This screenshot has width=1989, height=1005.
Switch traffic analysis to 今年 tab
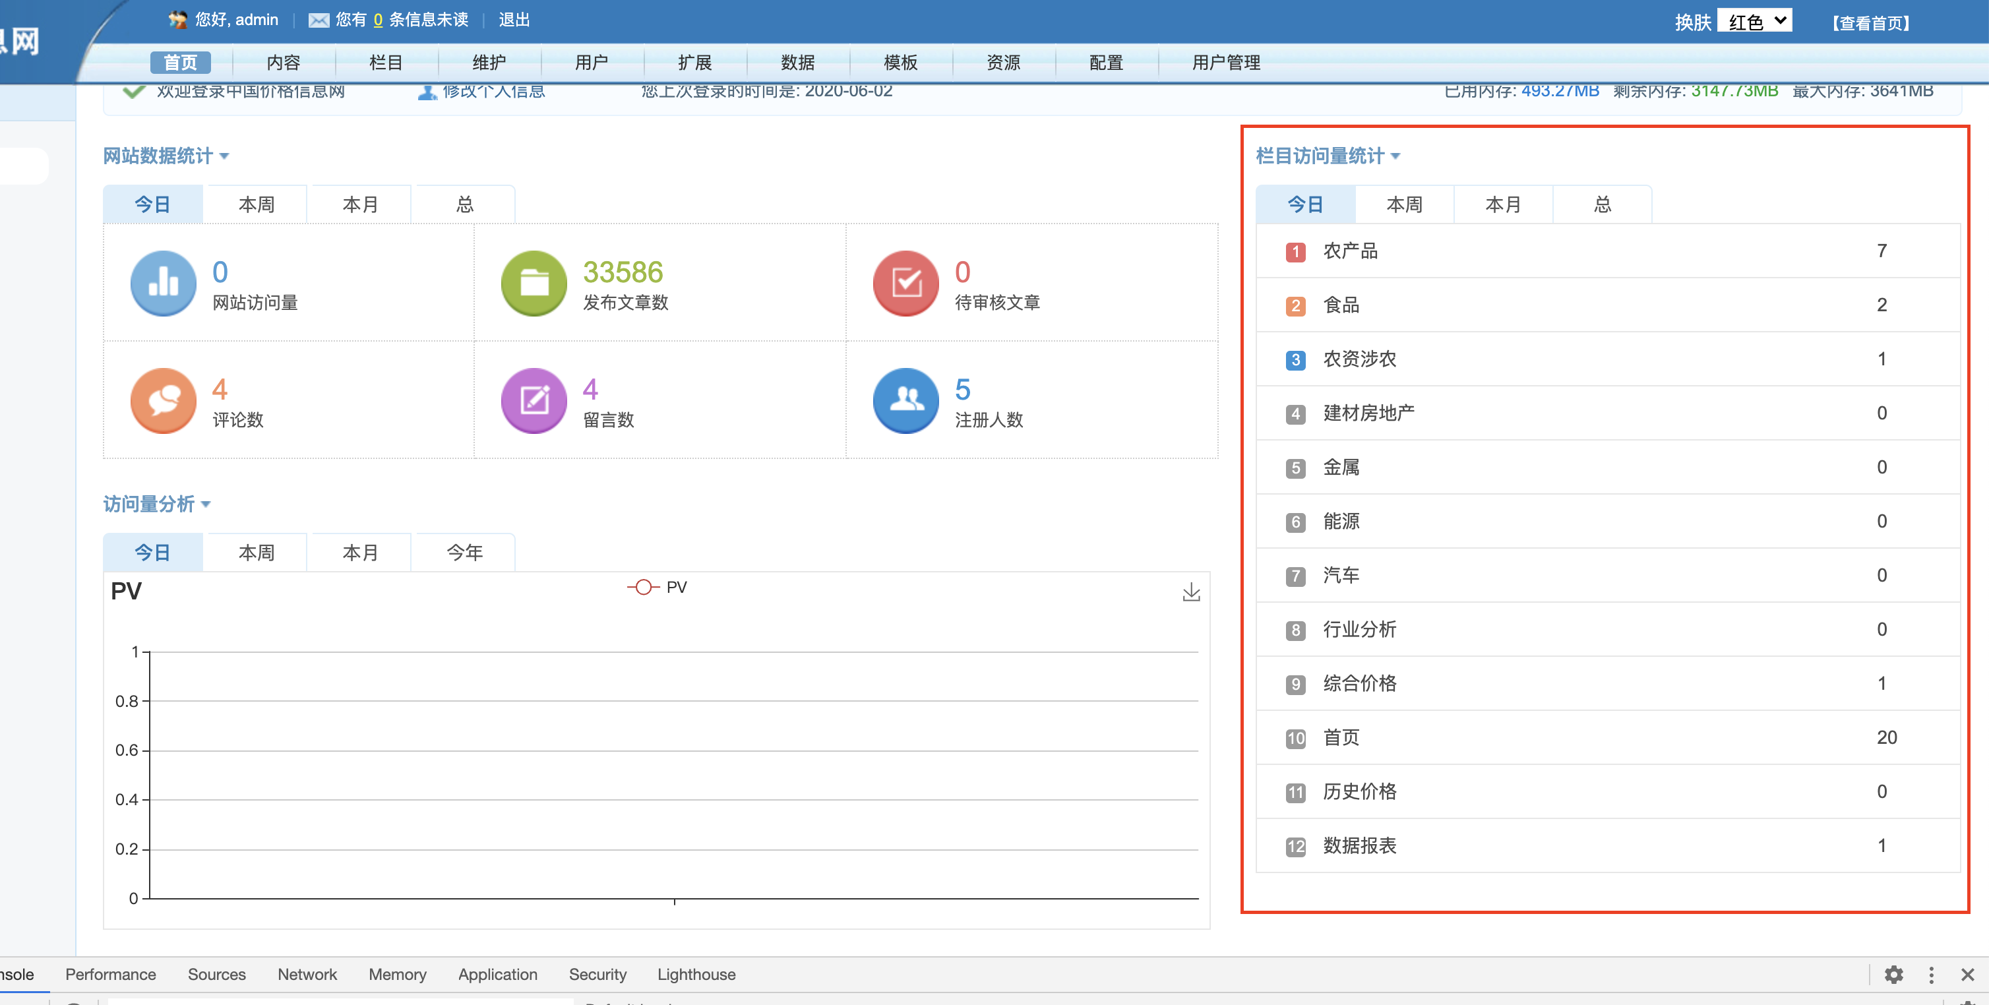pos(464,553)
